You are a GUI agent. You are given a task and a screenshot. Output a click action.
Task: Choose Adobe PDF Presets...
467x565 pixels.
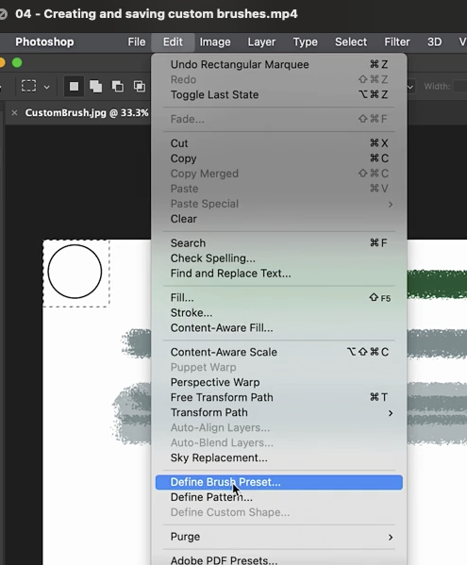coord(279,560)
